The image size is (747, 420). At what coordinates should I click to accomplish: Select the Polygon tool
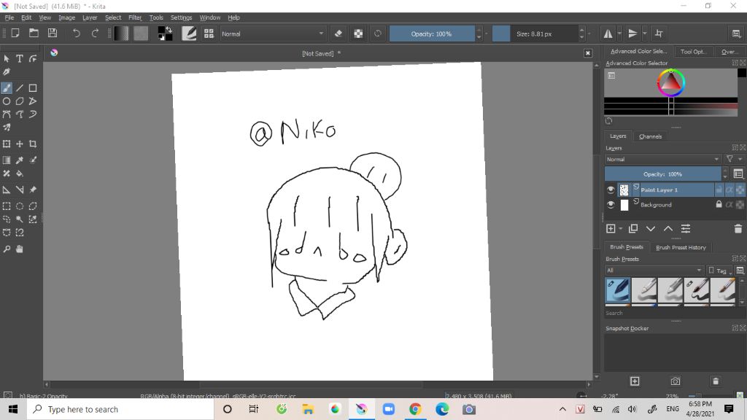coord(20,101)
